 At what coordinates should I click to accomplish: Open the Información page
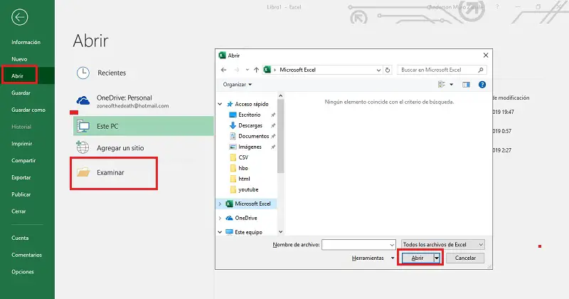(x=26, y=42)
